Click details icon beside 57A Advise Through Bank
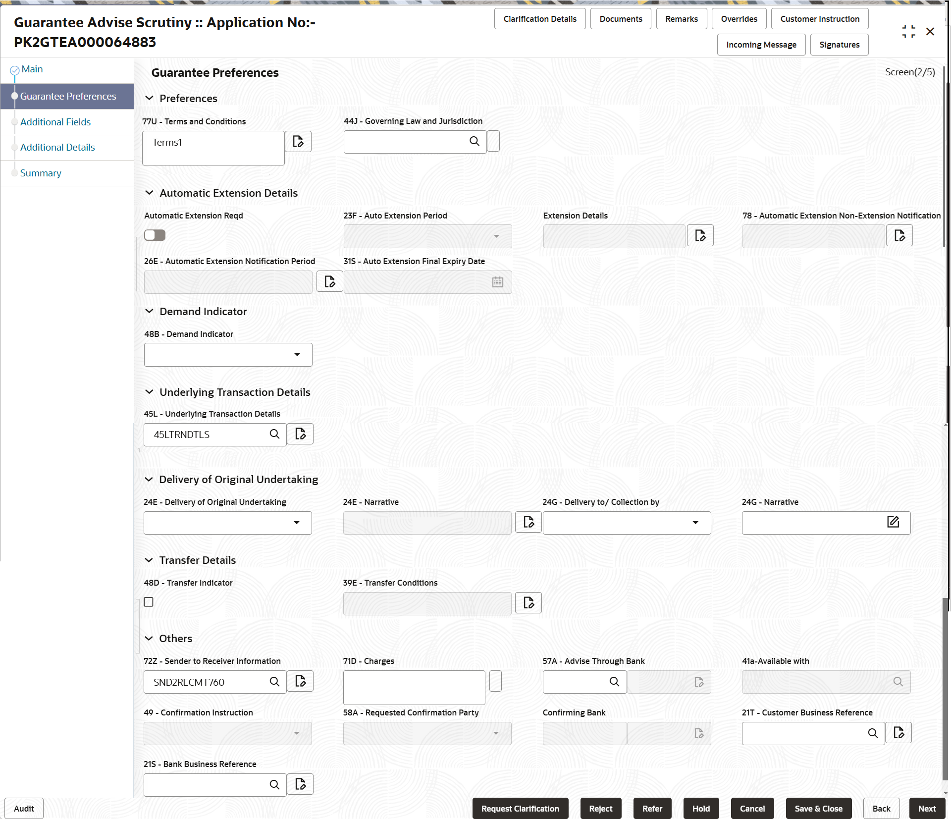 point(699,682)
